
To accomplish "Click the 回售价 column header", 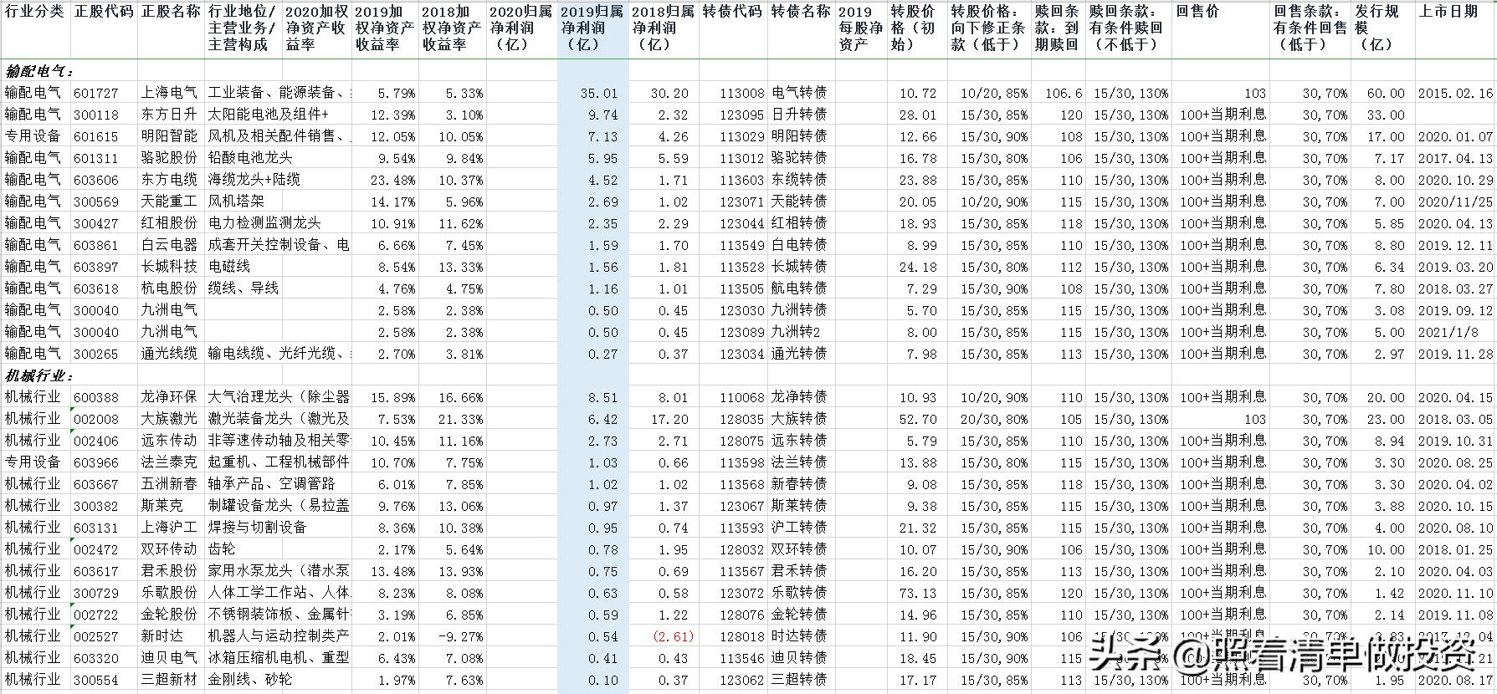I will click(1197, 13).
